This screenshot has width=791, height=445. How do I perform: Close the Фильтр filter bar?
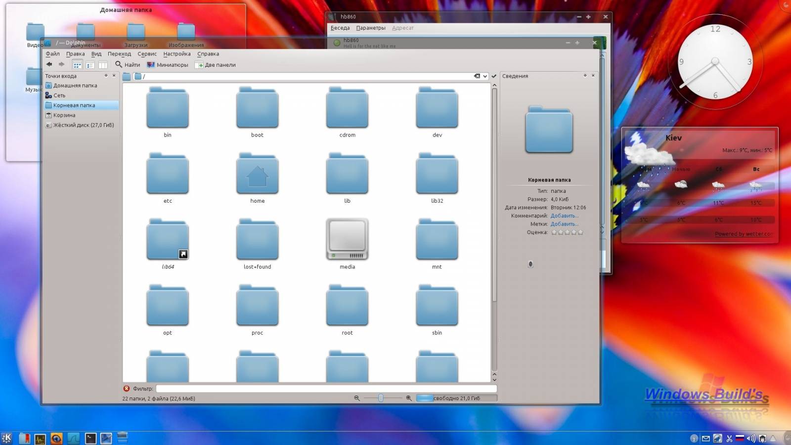(x=127, y=389)
